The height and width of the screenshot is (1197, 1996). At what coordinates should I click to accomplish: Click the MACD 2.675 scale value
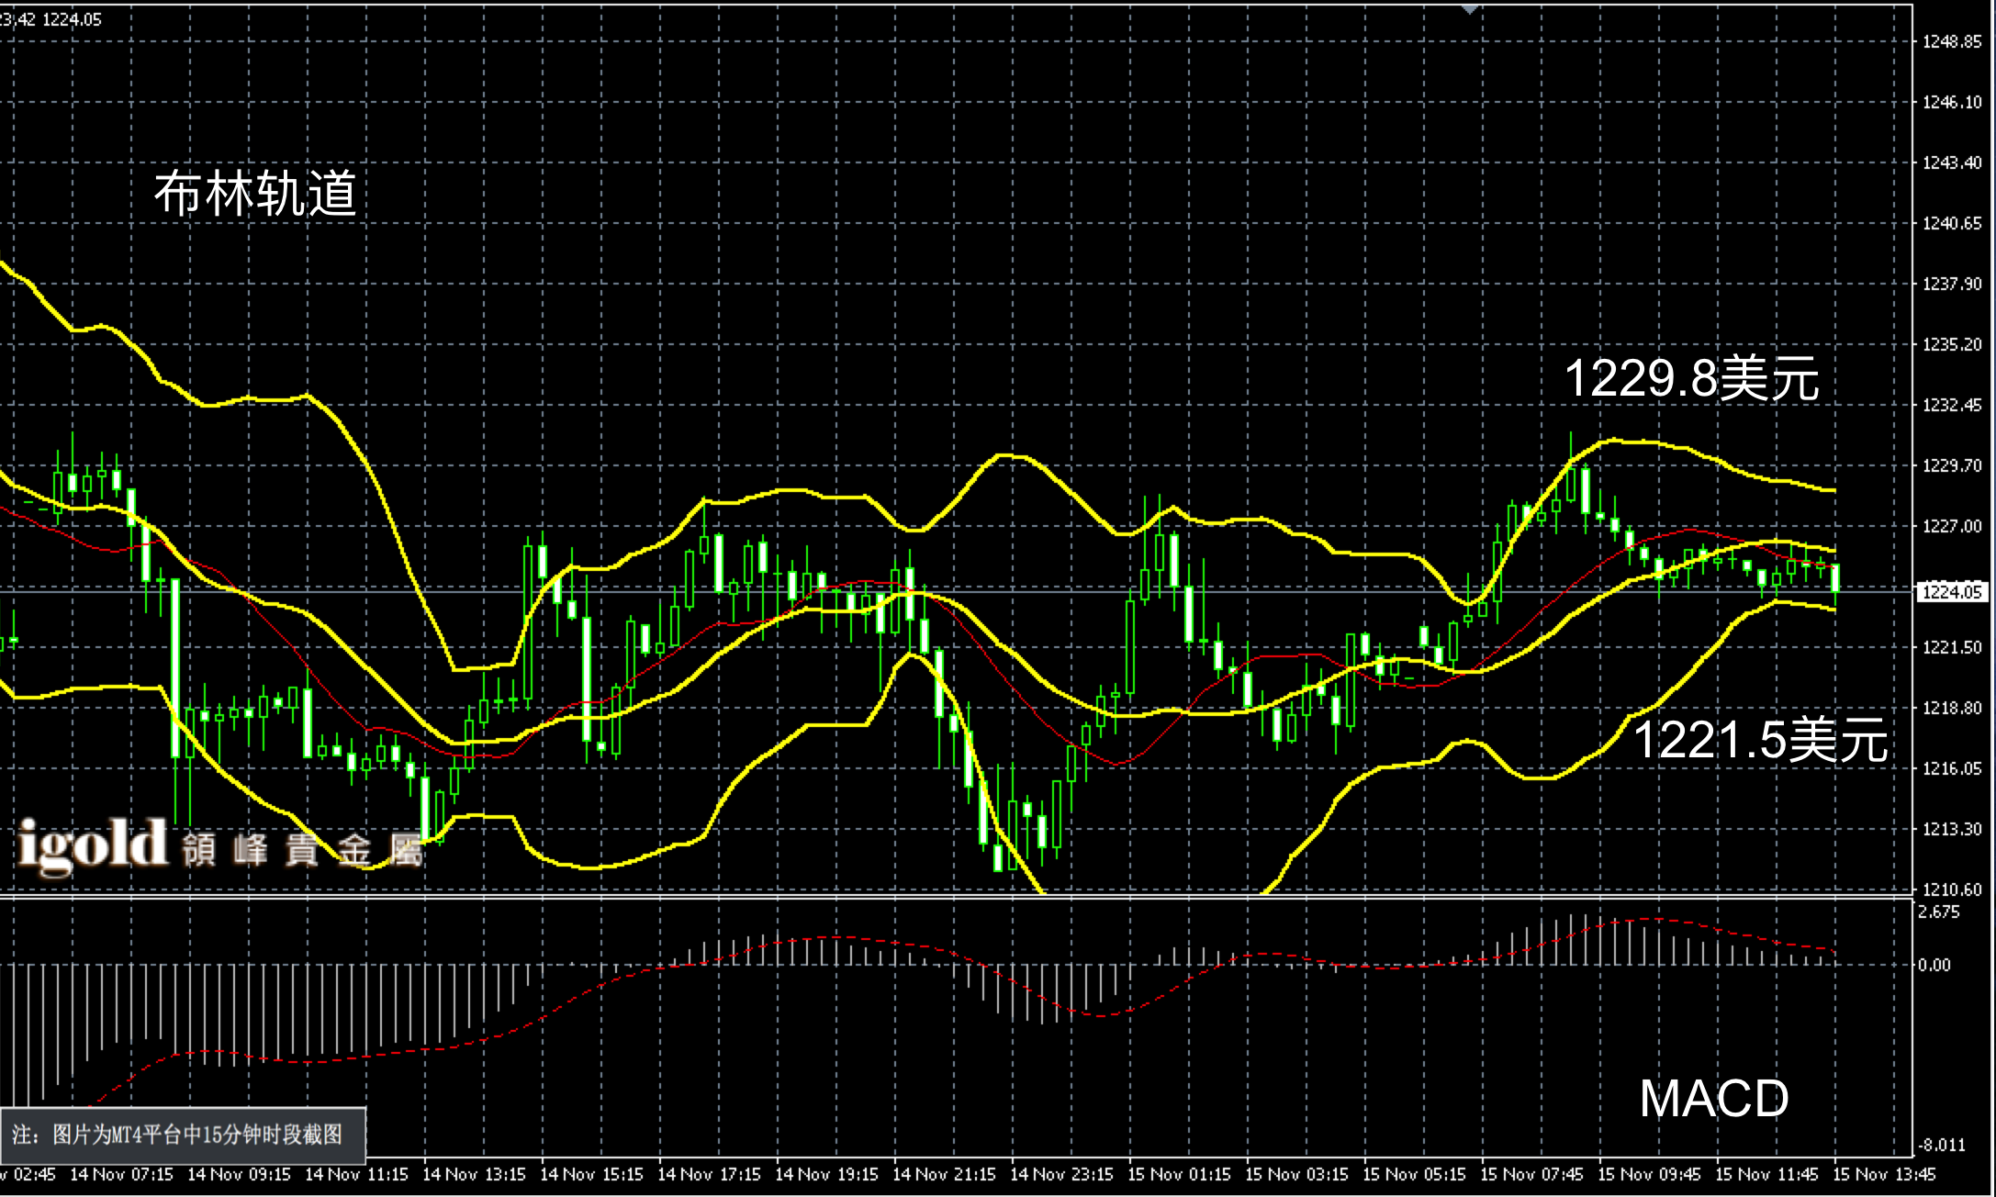coord(1938,912)
